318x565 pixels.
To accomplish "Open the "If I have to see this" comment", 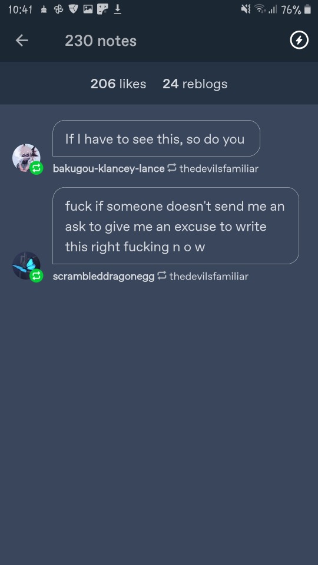I will (156, 138).
